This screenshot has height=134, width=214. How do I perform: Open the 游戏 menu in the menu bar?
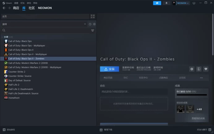[29, 3]
